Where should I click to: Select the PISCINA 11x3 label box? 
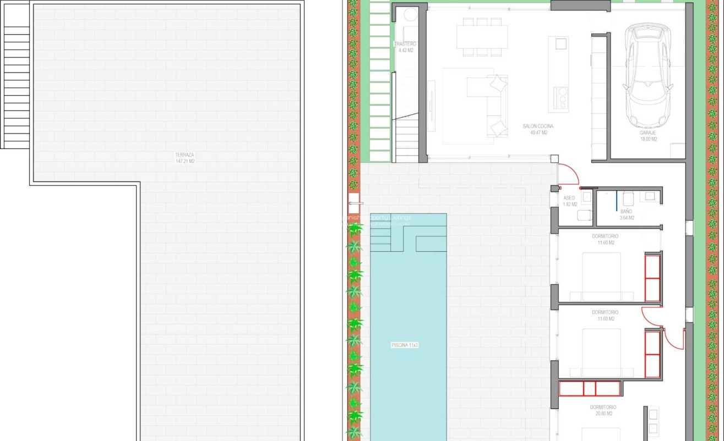(x=406, y=345)
